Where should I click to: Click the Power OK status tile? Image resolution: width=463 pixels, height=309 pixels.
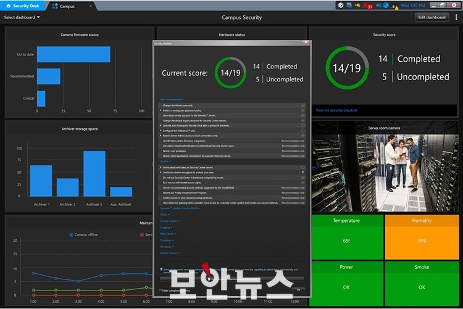(x=346, y=283)
